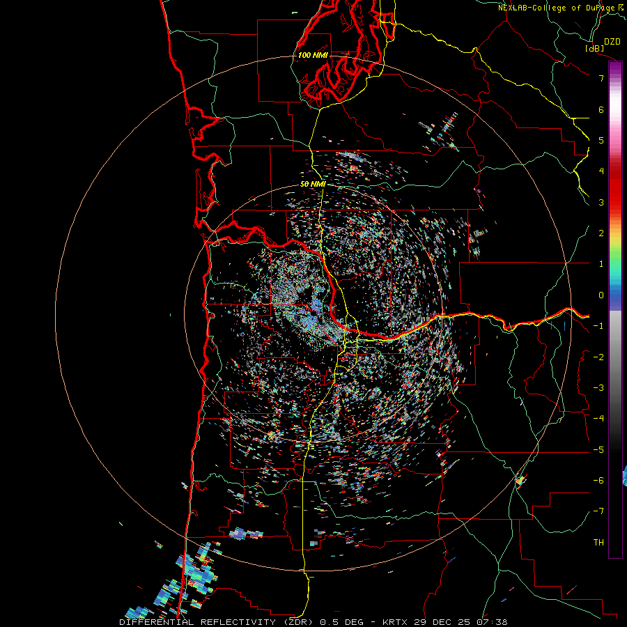
Task: Click the -5 value on color scale
Action: click(x=598, y=450)
